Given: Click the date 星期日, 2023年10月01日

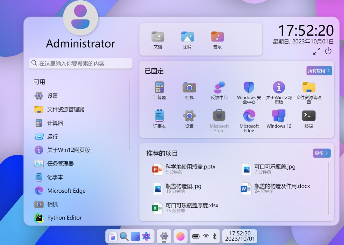Looking at the screenshot, I should click(x=303, y=41).
